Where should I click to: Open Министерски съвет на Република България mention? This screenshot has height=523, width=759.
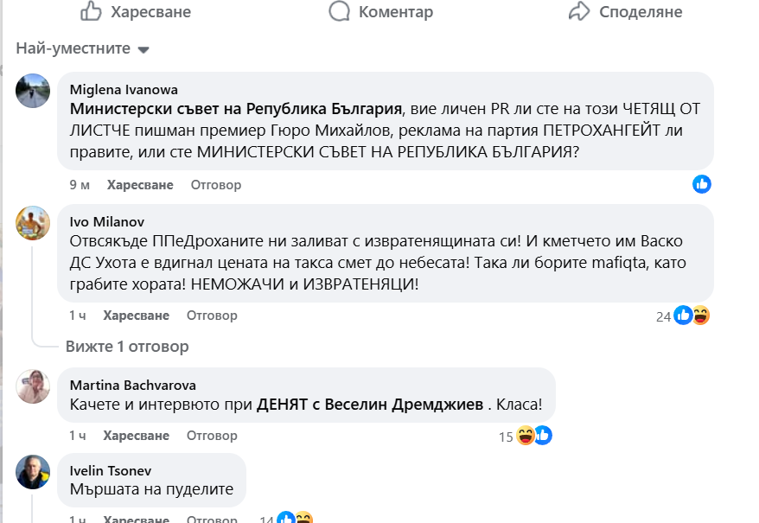point(236,109)
